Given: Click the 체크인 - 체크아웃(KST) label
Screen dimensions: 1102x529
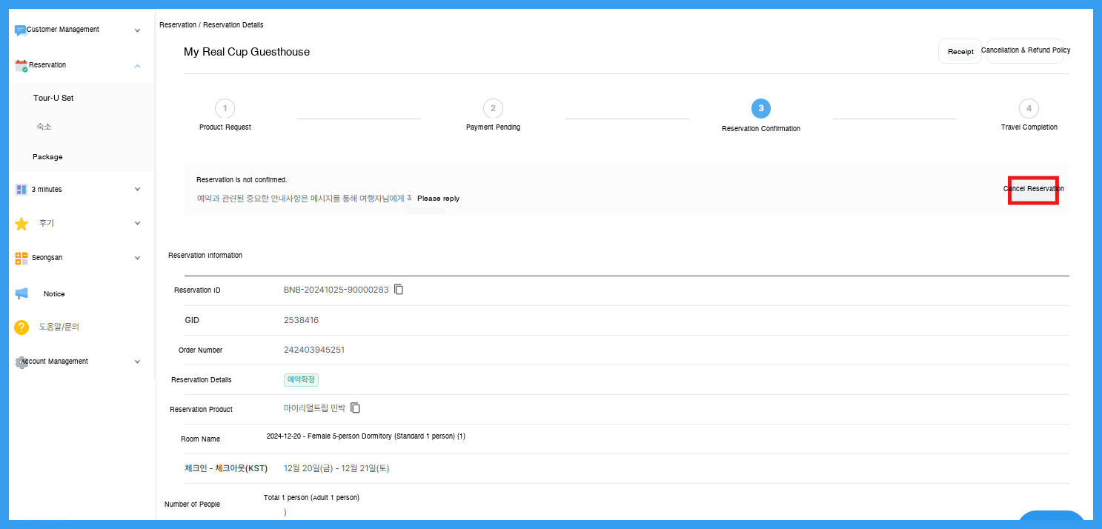Looking at the screenshot, I should point(226,468).
